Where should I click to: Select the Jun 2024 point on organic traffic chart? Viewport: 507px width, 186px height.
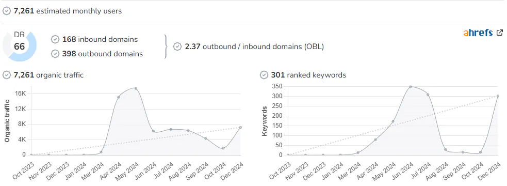[153, 131]
